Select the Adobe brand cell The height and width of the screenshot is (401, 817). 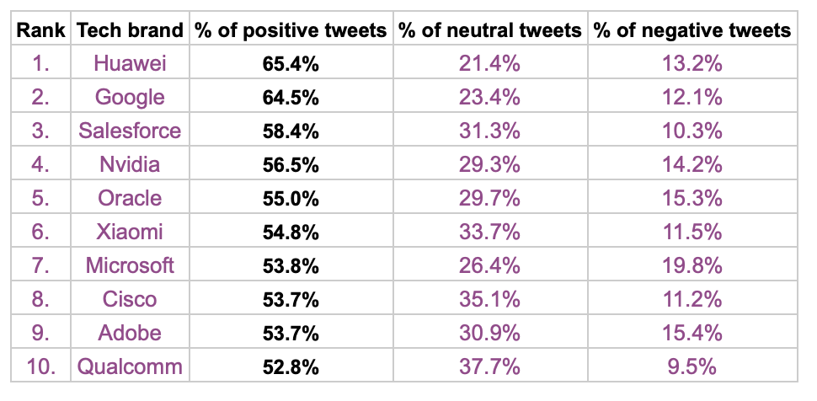click(130, 334)
